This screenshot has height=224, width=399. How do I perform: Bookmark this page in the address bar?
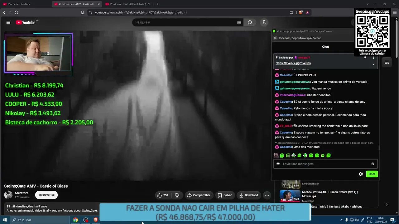click(82, 12)
